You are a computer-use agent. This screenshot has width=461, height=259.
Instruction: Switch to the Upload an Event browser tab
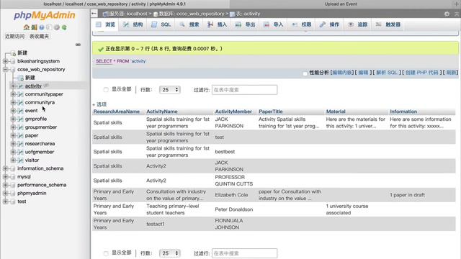(341, 4)
